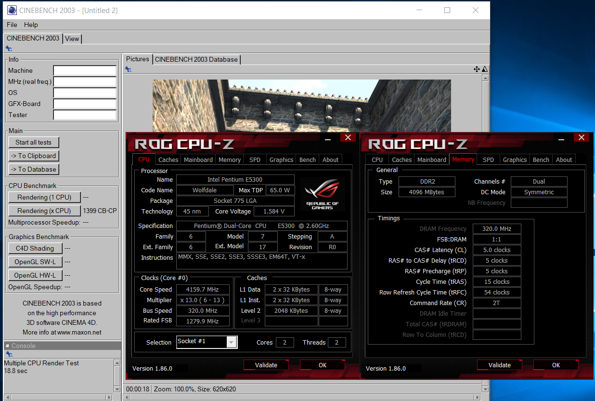Click the 1399 CB-CP score text

100,211
